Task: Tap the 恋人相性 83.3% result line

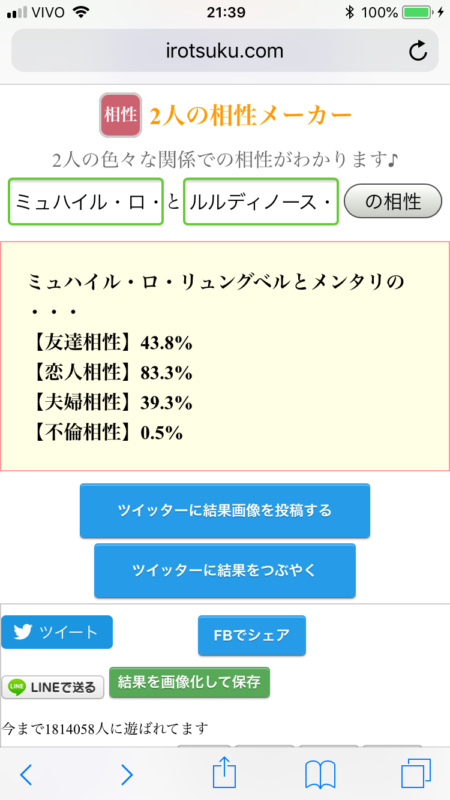Action: click(111, 372)
